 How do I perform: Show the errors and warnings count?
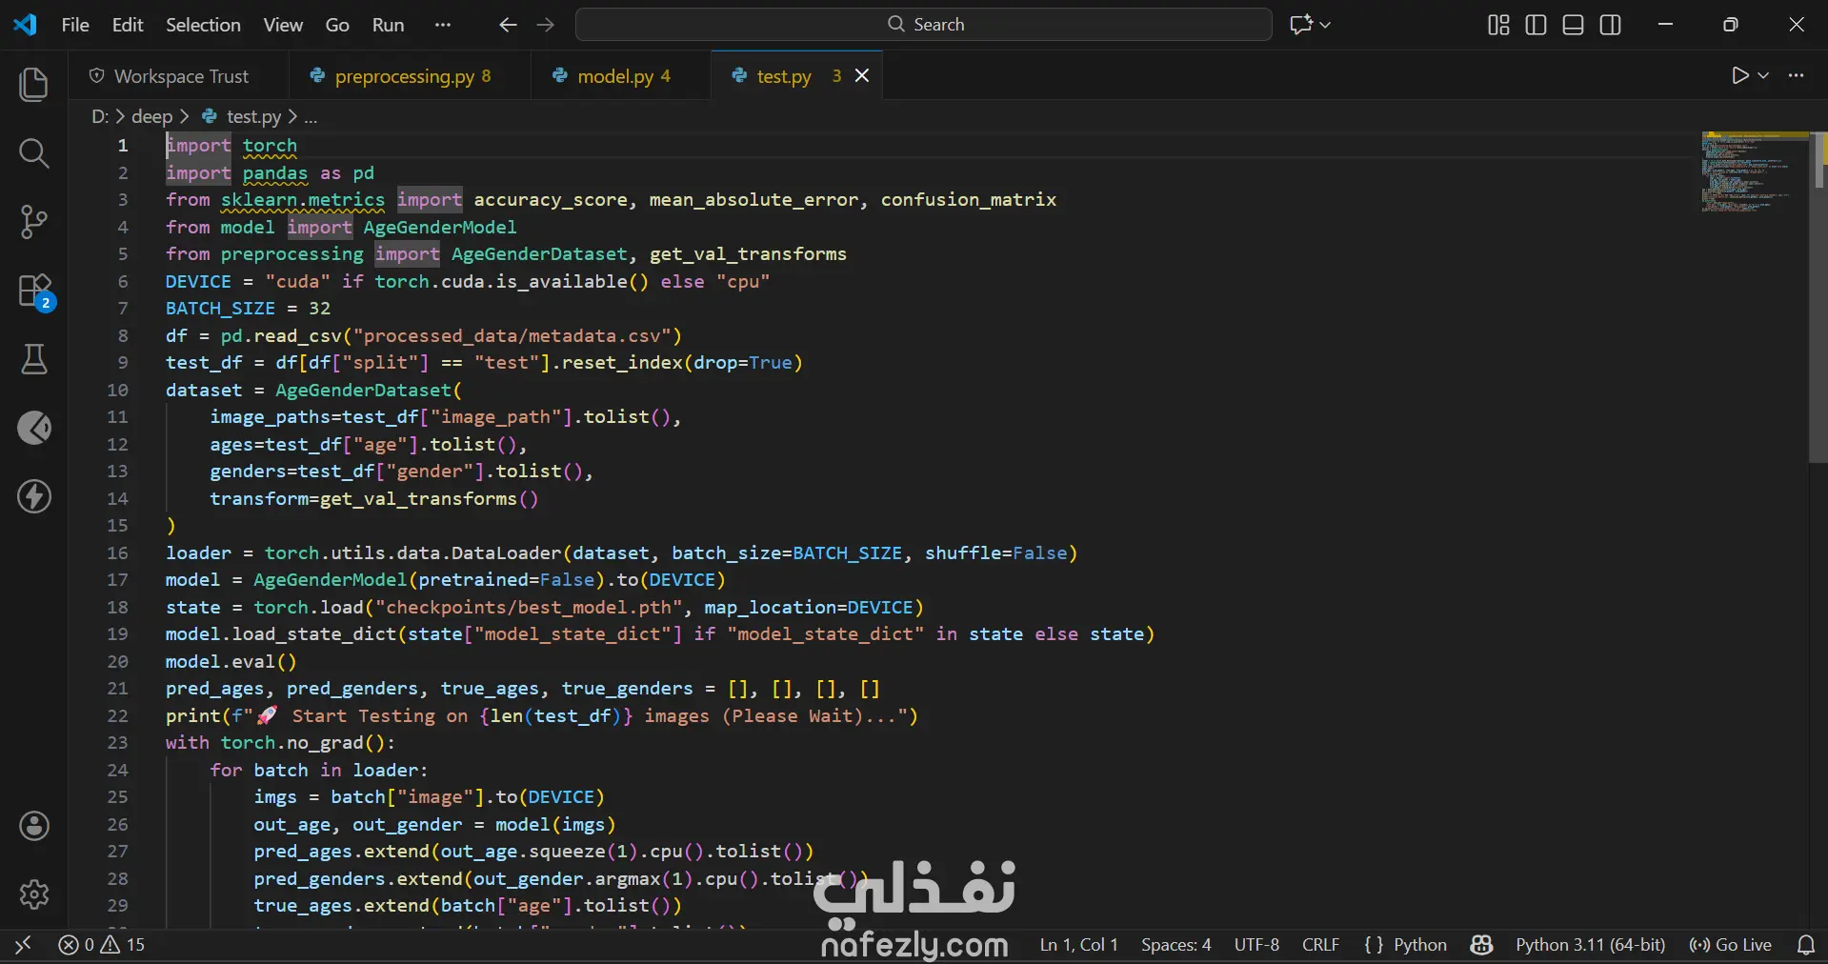102,945
